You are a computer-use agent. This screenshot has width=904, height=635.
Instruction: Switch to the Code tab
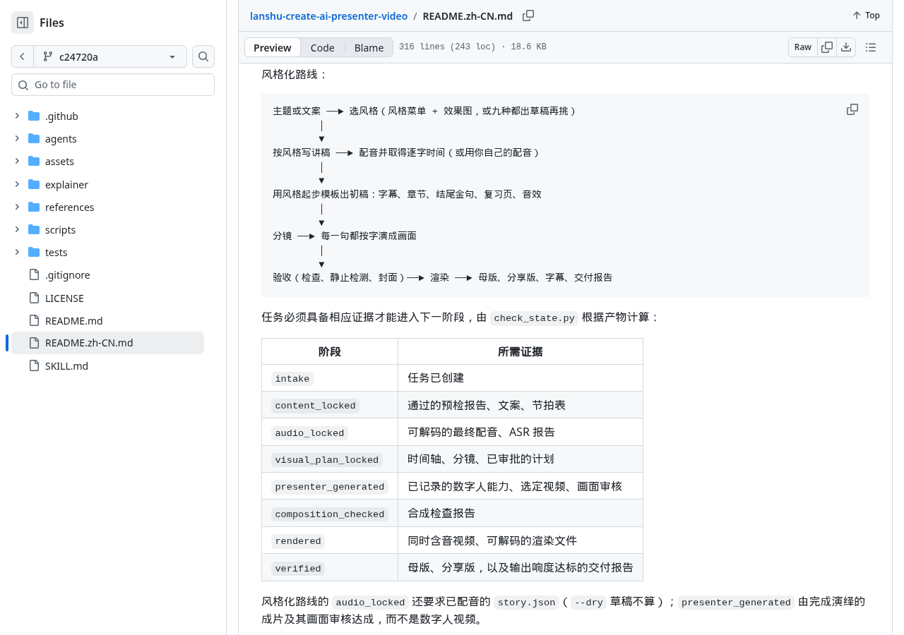point(322,47)
